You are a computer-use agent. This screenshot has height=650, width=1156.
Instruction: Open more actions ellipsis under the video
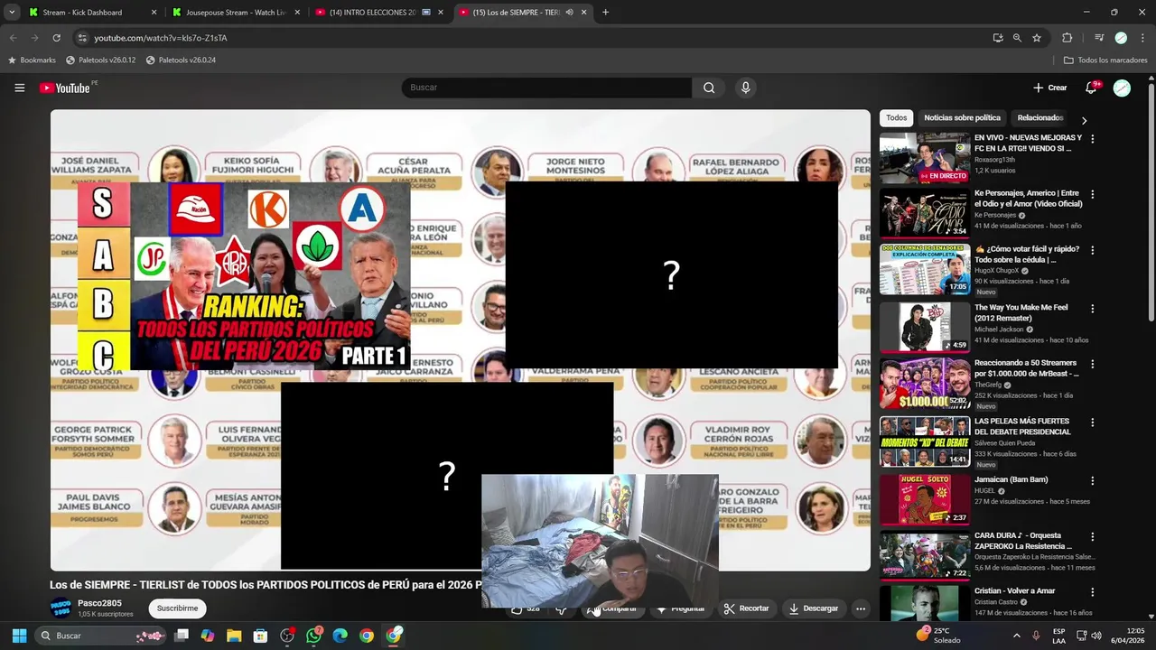pyautogui.click(x=861, y=608)
